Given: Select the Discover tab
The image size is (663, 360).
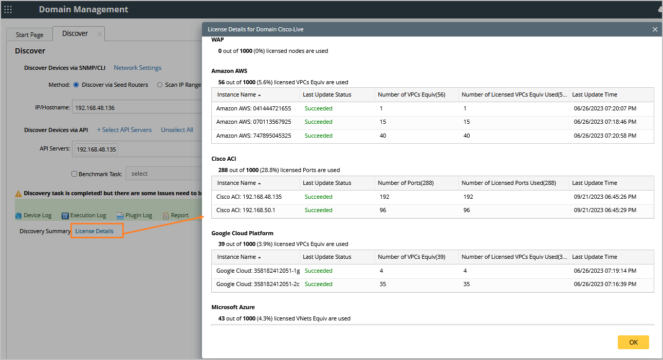Looking at the screenshot, I should tap(75, 34).
